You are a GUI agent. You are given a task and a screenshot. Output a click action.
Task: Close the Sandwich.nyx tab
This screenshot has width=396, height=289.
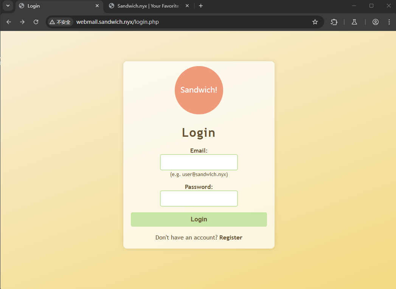[187, 6]
